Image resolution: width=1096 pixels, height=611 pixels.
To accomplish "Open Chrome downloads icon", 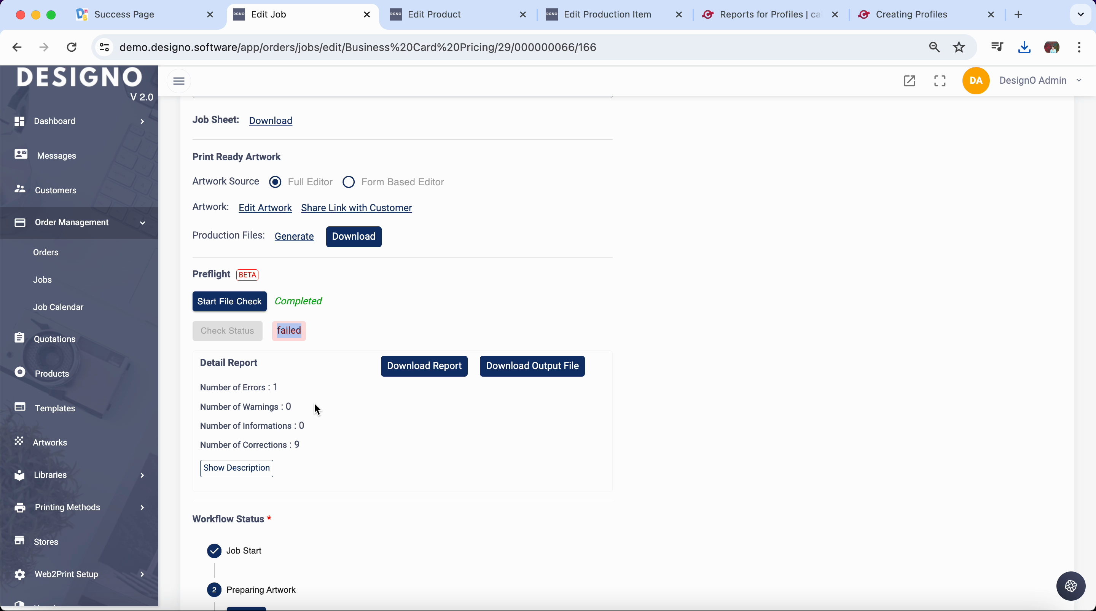I will [1024, 47].
